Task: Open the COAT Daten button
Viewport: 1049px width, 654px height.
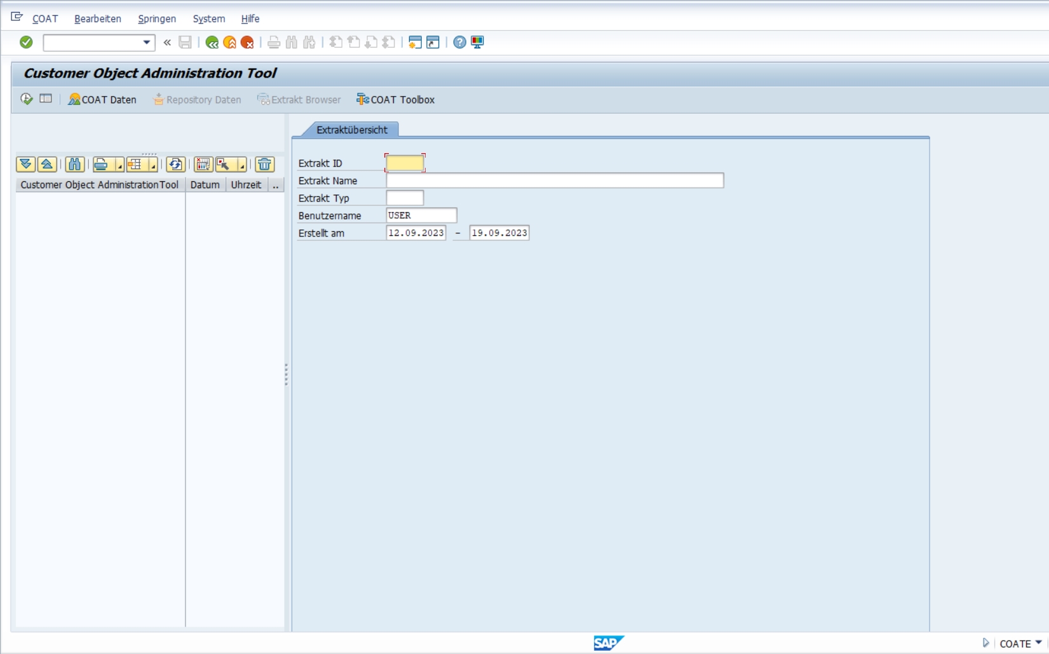Action: 102,100
